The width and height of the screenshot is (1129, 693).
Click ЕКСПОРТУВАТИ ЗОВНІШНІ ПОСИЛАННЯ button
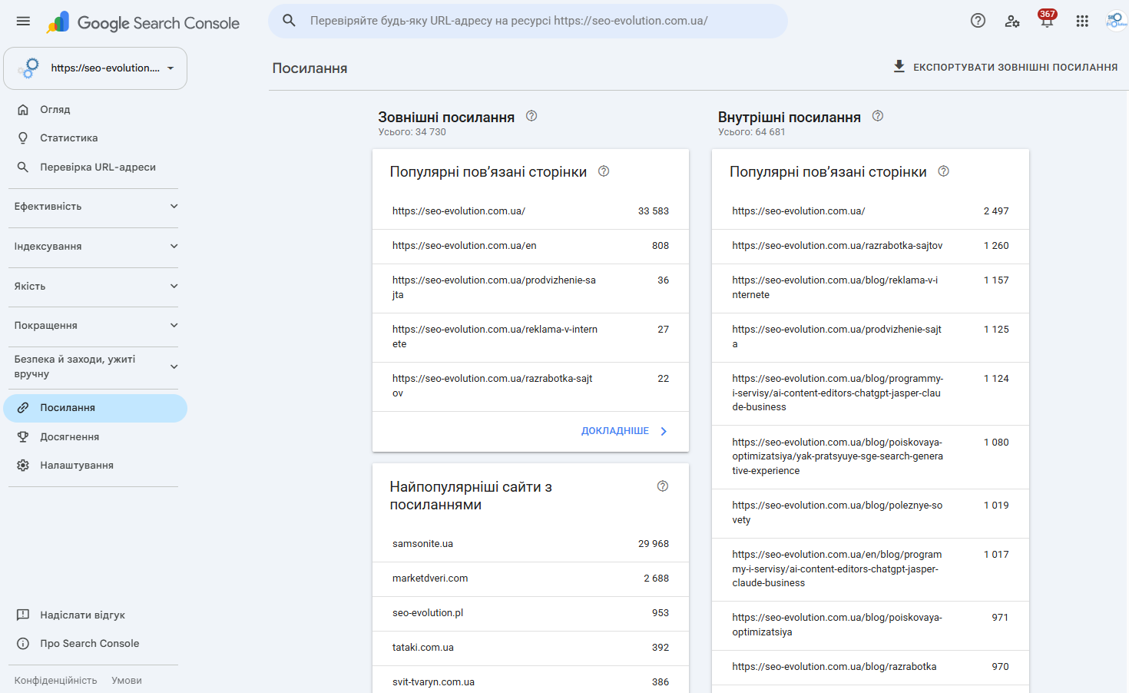1005,67
